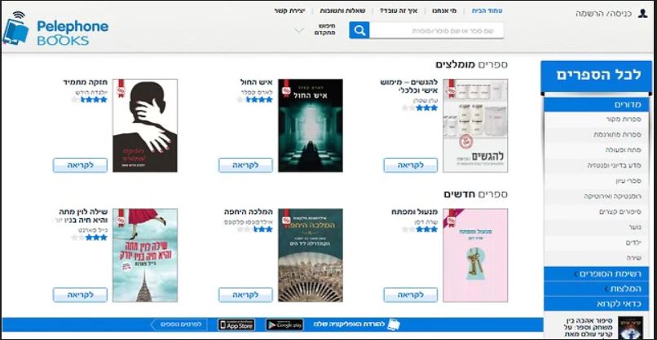
Task: Click the לפרטים נוספים link
Action: tap(180, 325)
